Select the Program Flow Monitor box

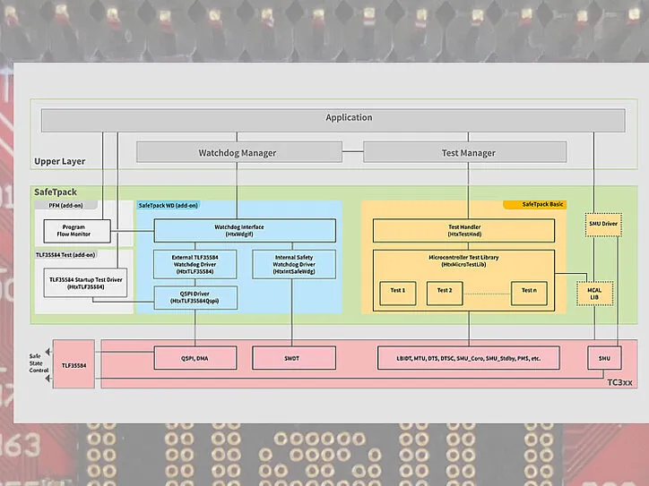click(x=77, y=231)
